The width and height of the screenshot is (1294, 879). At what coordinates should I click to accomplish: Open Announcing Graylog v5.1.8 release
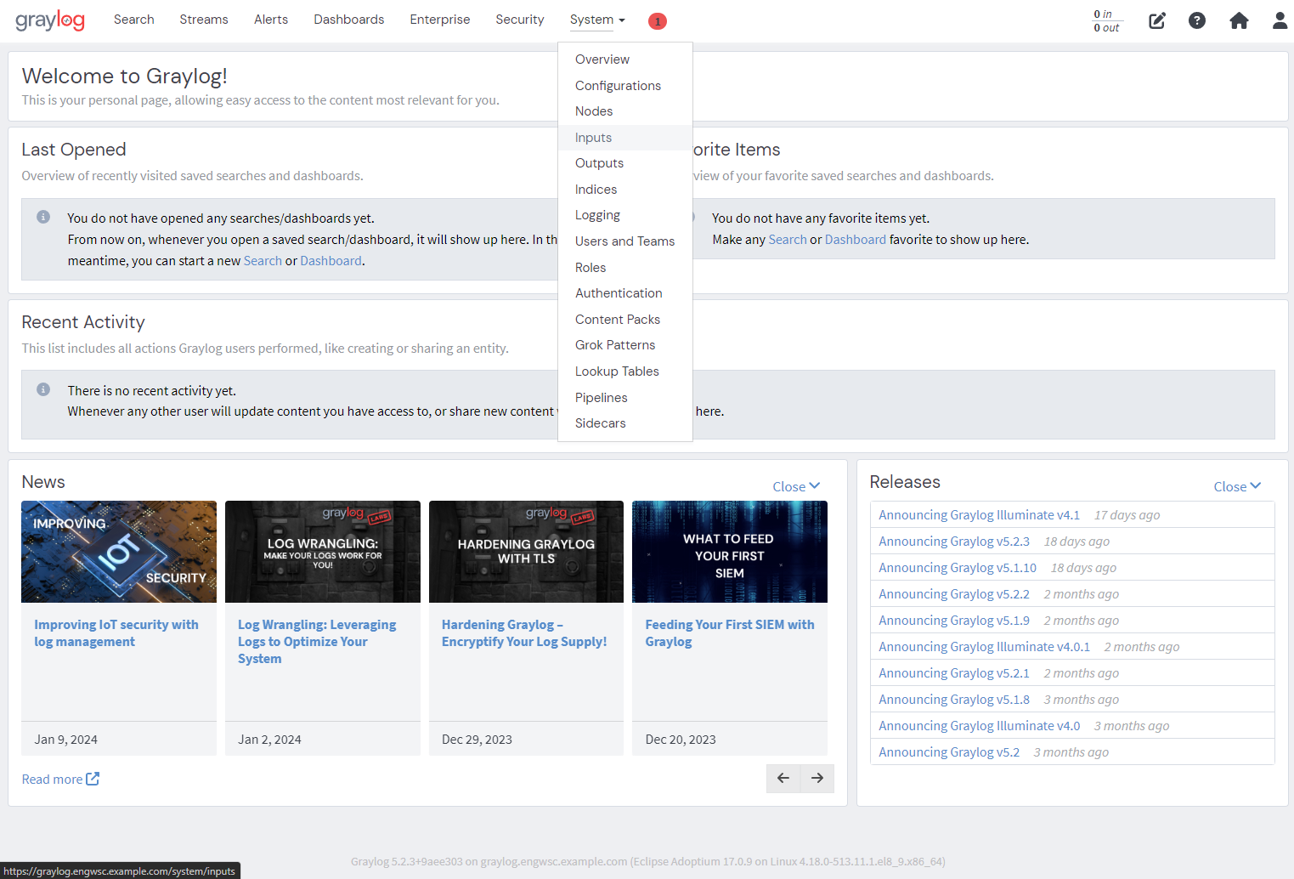click(x=954, y=700)
